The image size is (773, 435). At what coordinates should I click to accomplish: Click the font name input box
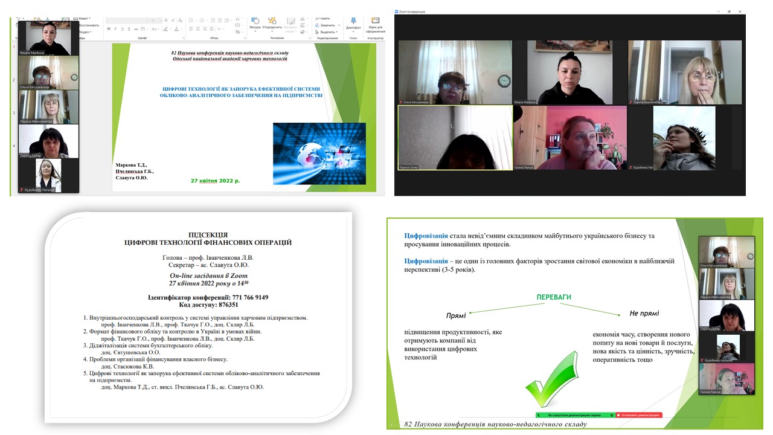click(127, 21)
